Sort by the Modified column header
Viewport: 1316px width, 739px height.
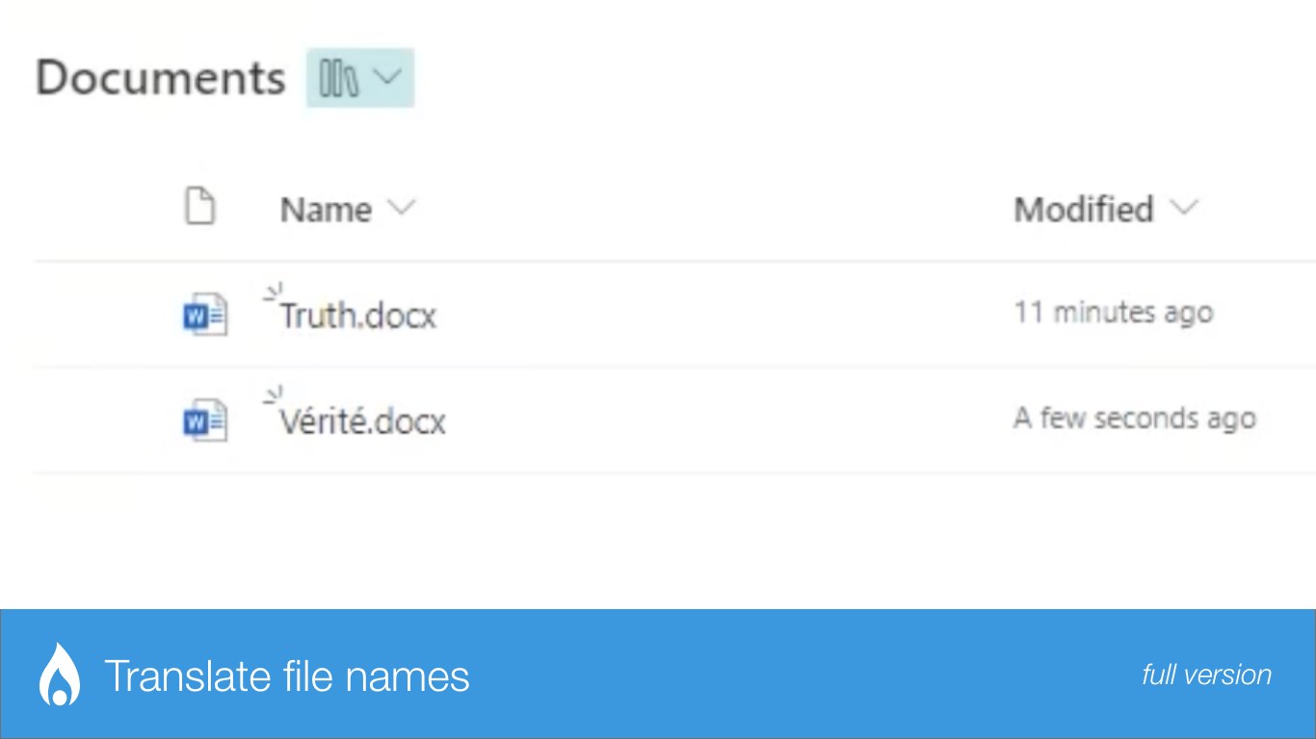coord(1083,209)
